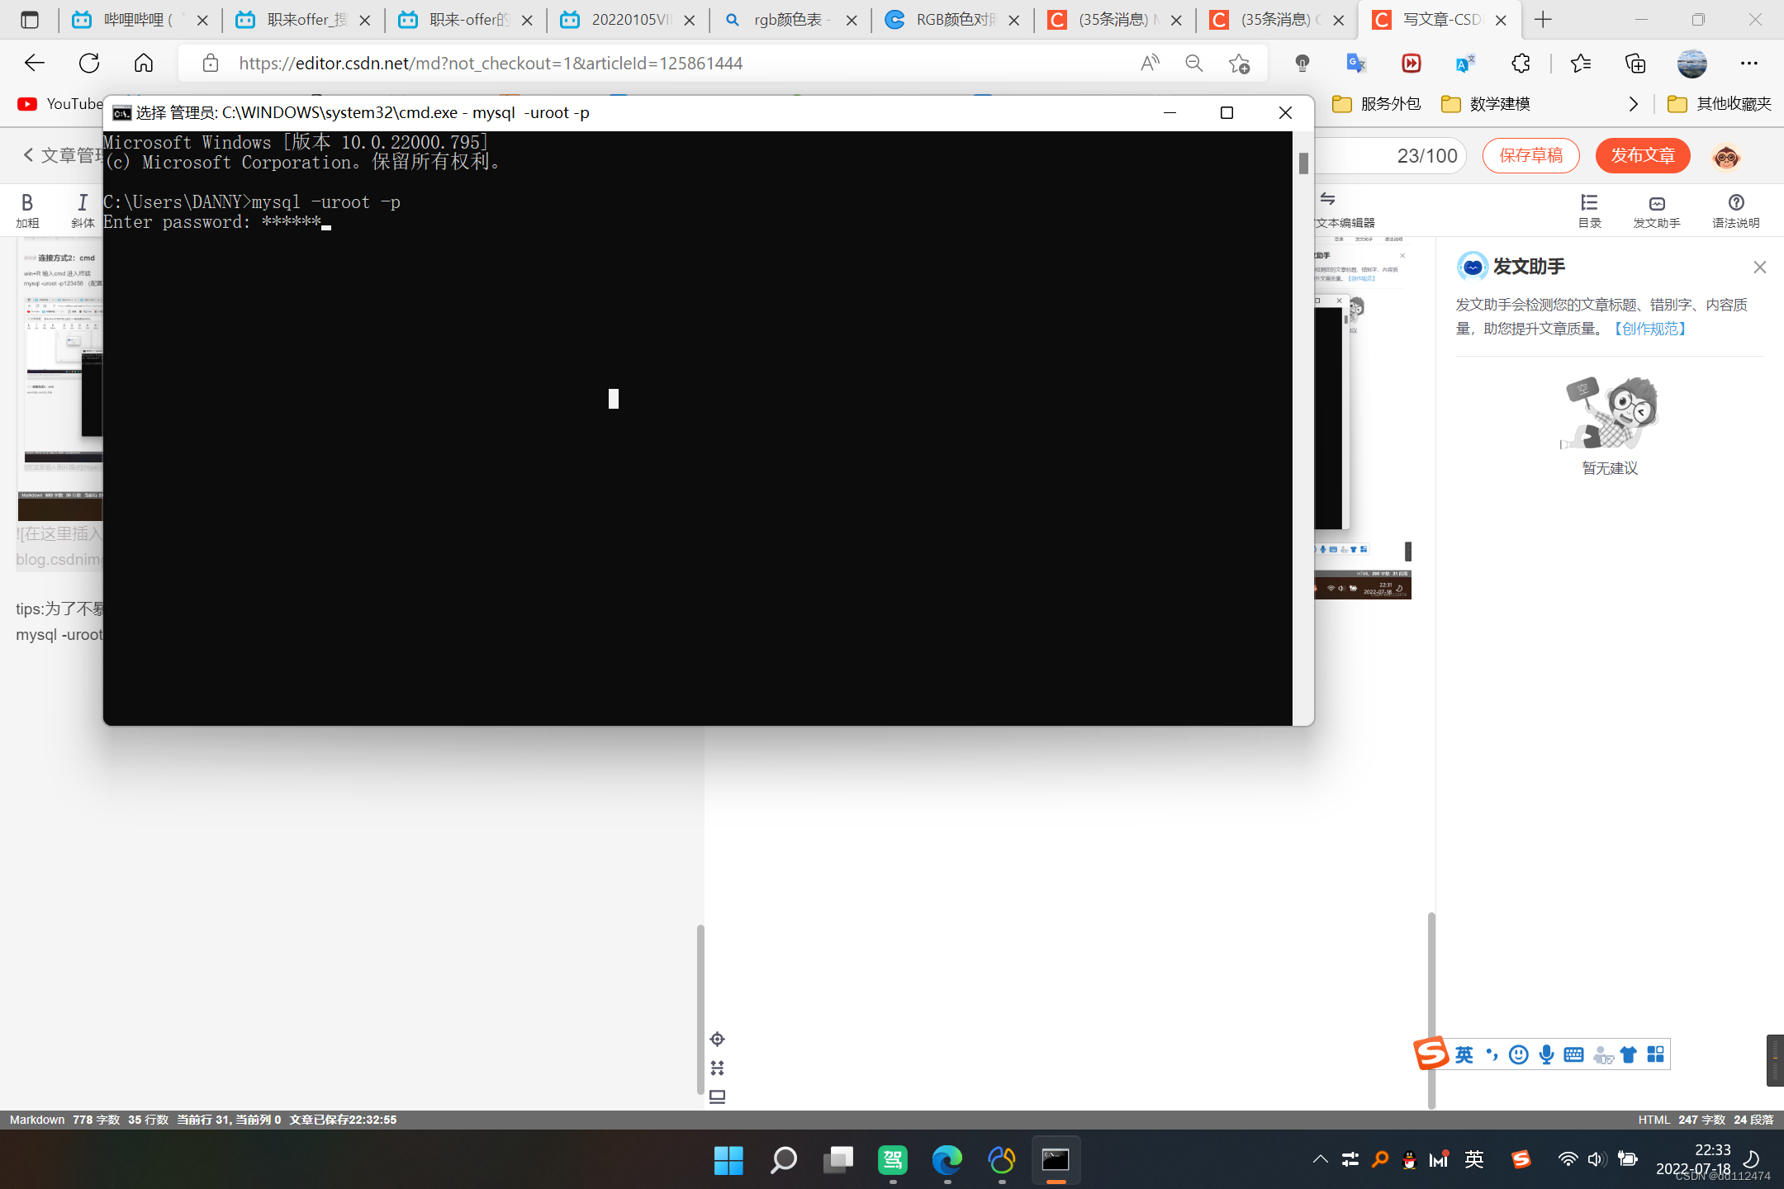Toggle Sogou IME 英 language mode
The width and height of the screenshot is (1784, 1189).
[x=1464, y=1054]
